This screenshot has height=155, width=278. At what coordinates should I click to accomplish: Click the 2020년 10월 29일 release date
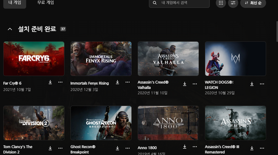220,93
